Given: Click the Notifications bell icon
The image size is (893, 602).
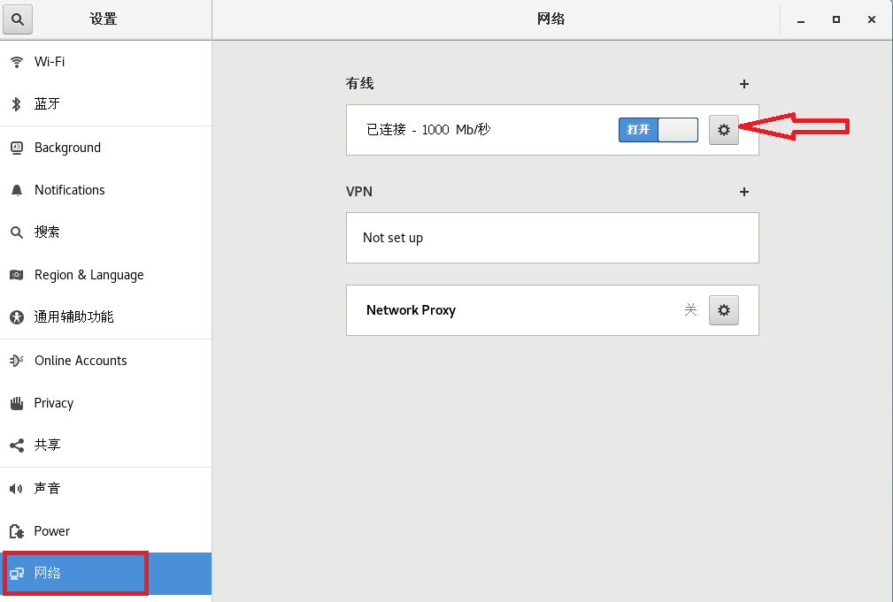Looking at the screenshot, I should click(x=16, y=189).
